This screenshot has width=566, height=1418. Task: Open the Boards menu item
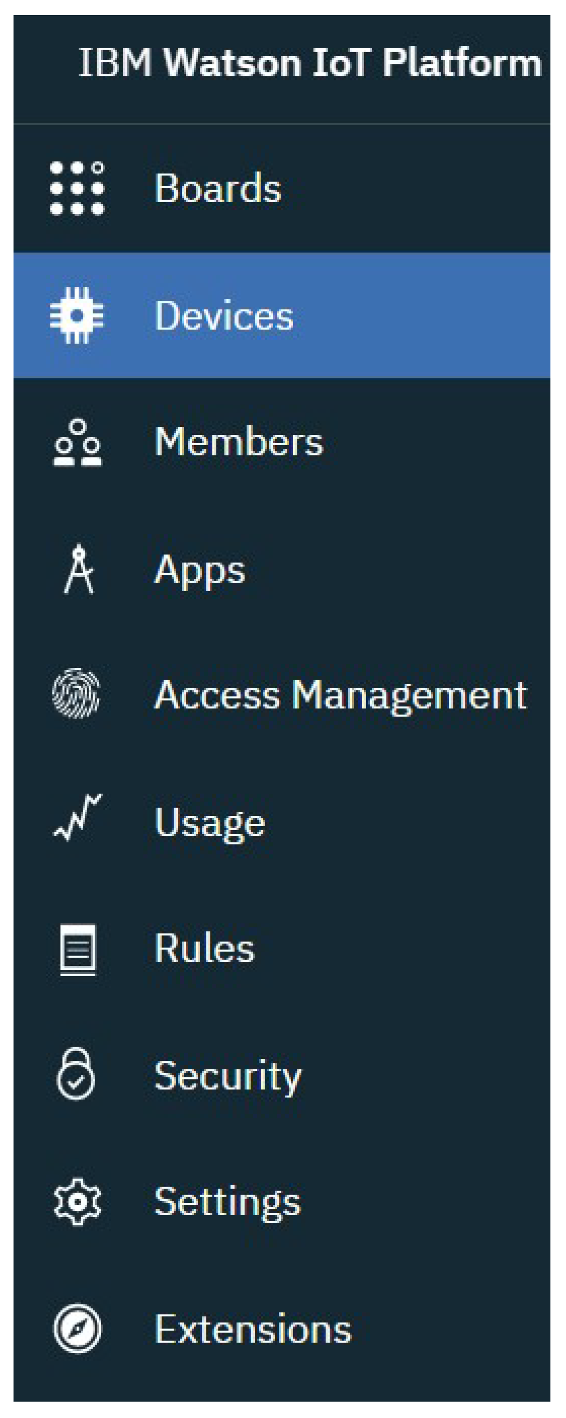(x=218, y=188)
